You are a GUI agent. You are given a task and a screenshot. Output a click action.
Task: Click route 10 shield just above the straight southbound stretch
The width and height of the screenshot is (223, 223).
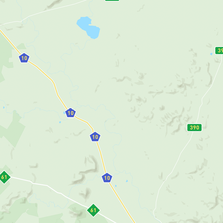(95, 137)
